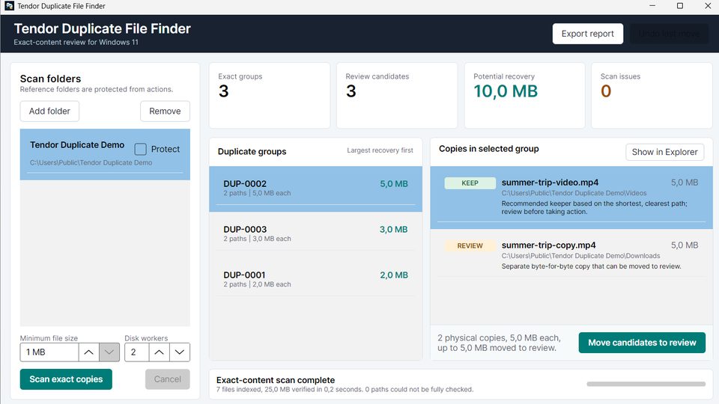This screenshot has height=404, width=719.
Task: Click the 3,0 MB value of DUP-0003
Action: click(393, 230)
